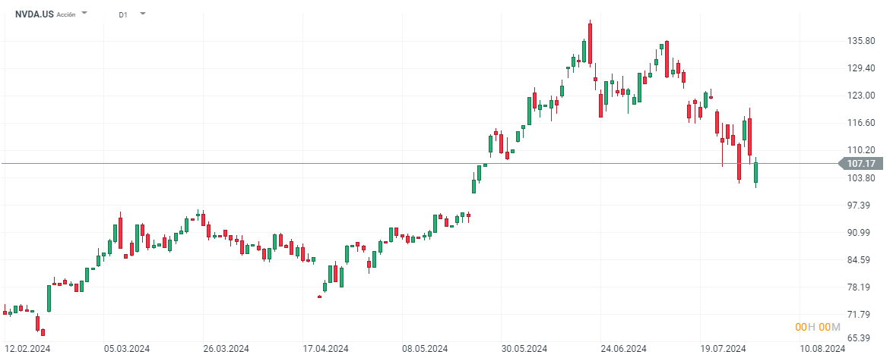This screenshot has width=893, height=361.
Task: Click the NVDA.US ticker name
Action: pos(34,14)
